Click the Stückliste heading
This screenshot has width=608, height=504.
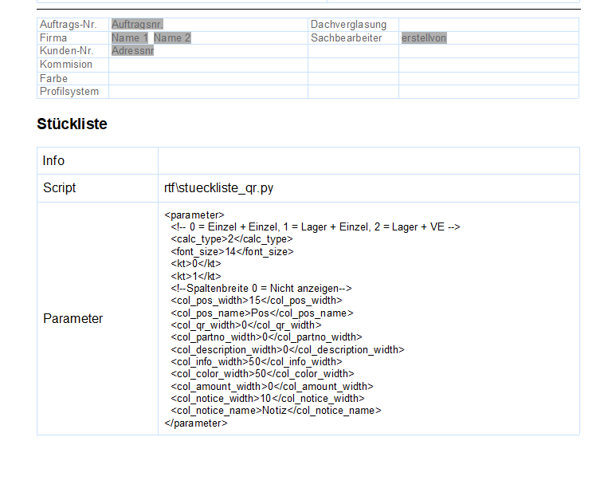coord(72,124)
